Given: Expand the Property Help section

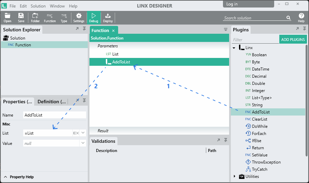Looking at the screenshot, I should click(5, 177).
